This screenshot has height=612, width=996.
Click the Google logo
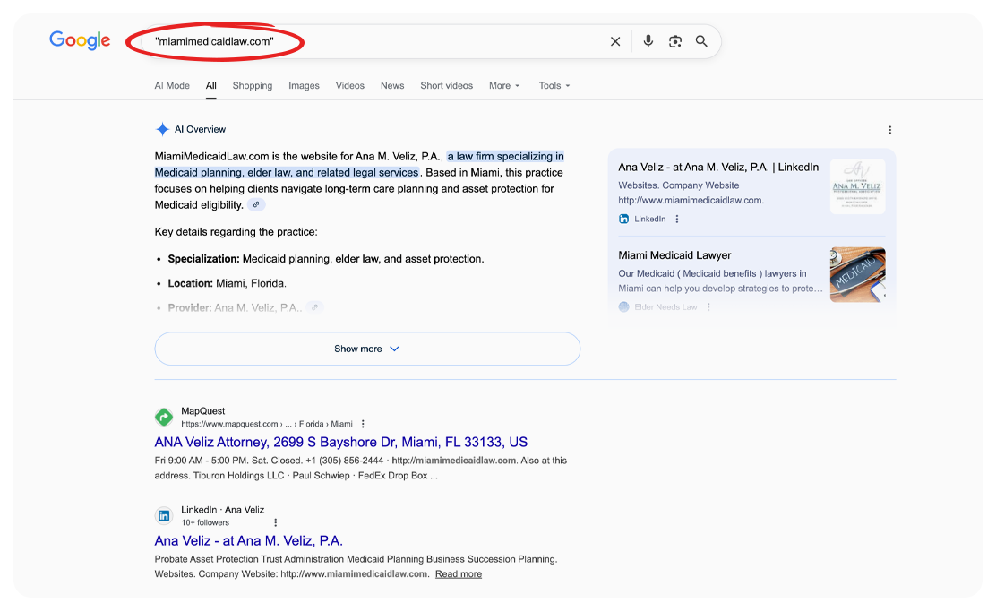80,40
